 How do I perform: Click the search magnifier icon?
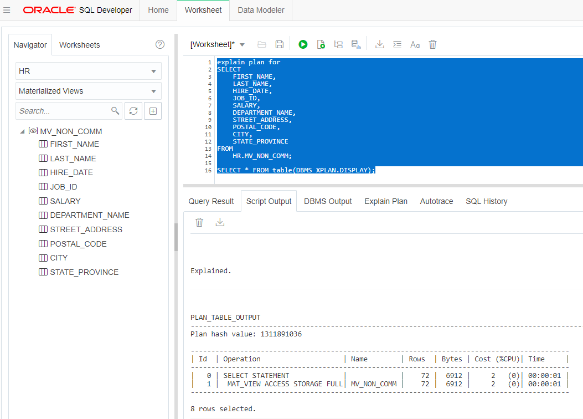coord(115,110)
